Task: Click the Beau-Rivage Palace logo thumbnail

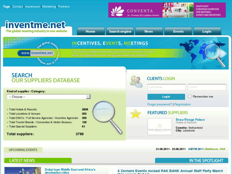Action: (160, 127)
